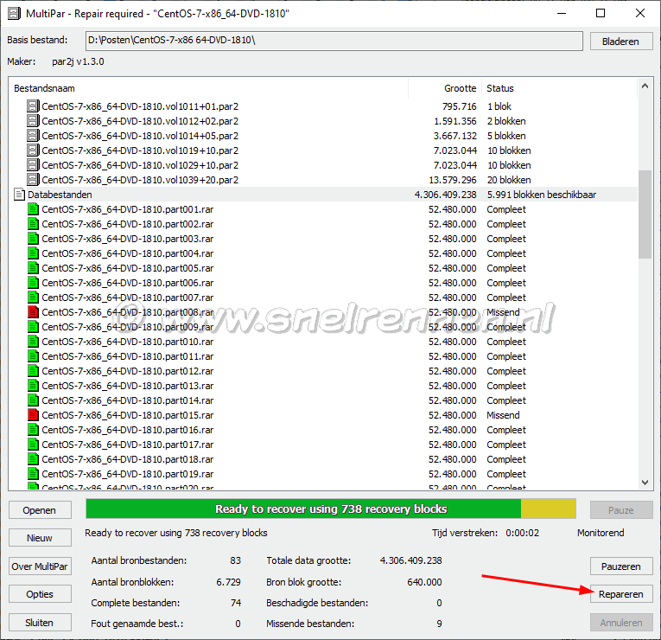Click the Databestanden document icon

(x=19, y=195)
